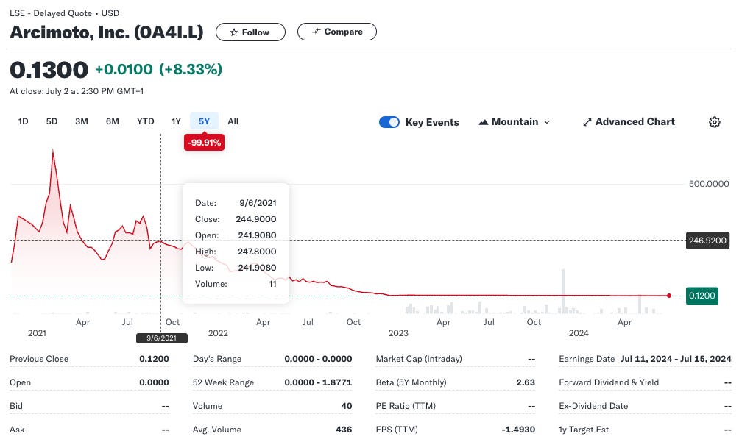Viewport: 742px width, 445px height.
Task: Click the 2024 year axis label
Action: (x=579, y=333)
